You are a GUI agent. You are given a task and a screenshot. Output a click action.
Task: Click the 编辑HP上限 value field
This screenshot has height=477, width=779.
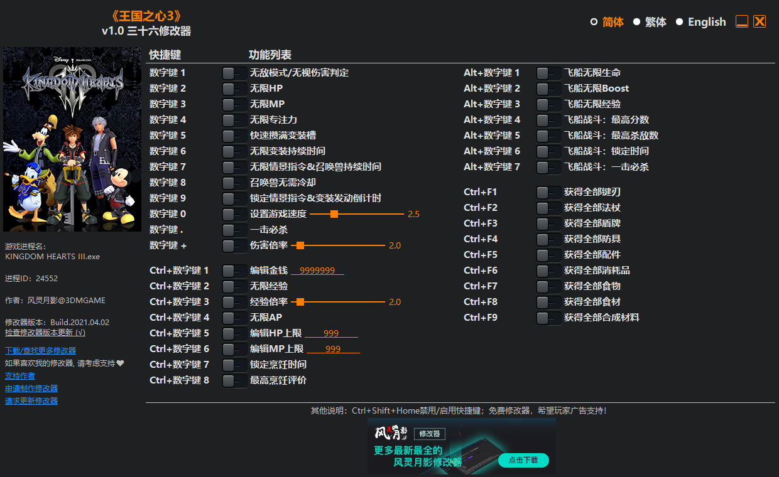click(x=331, y=333)
